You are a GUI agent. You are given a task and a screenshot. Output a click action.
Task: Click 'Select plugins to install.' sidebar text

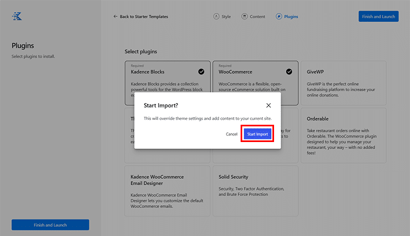tap(33, 56)
